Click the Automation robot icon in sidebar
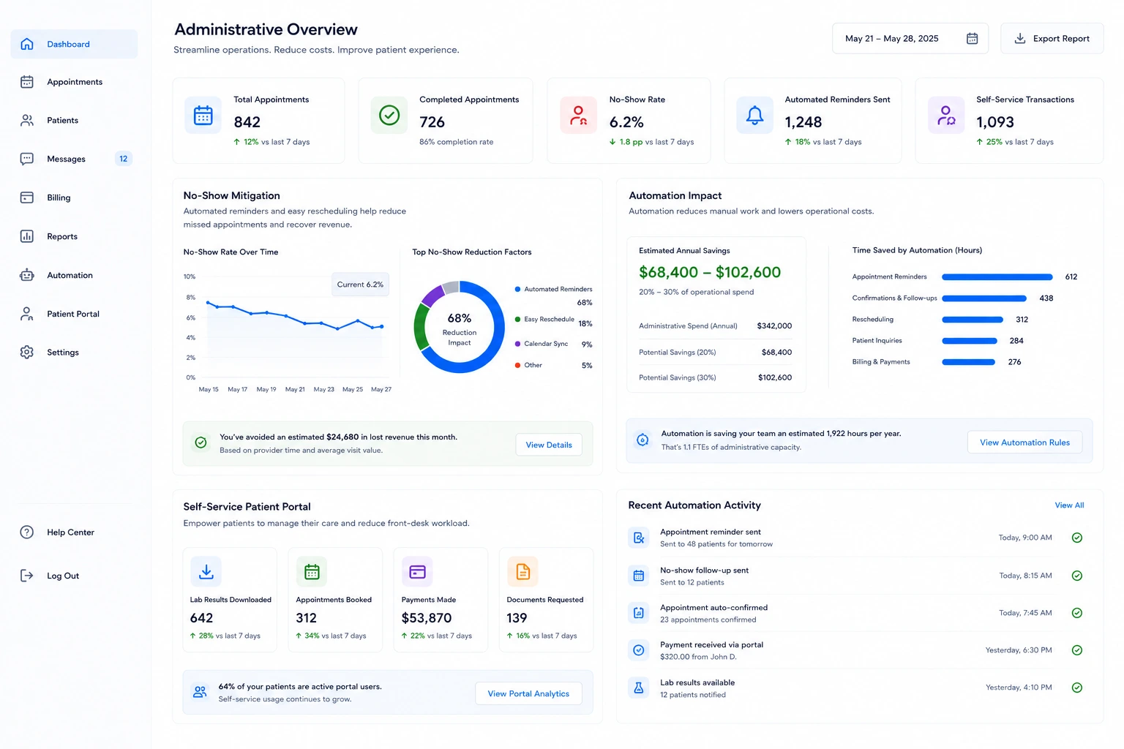This screenshot has height=749, width=1124. 27,275
